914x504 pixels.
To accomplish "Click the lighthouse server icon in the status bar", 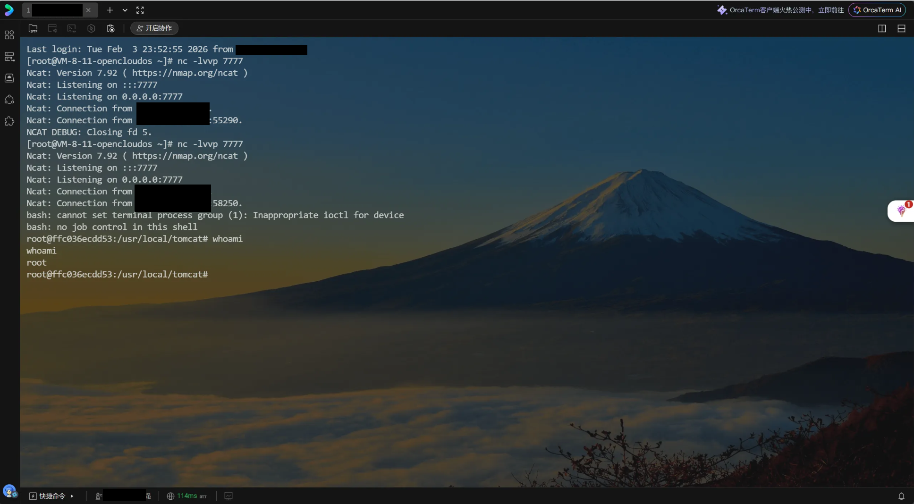I will 99,496.
